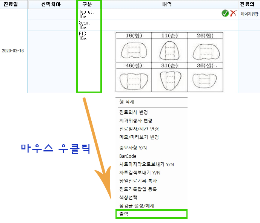Toggle 중요사항 Y/N menu item
The width and height of the screenshot is (260, 223).
(x=133, y=148)
